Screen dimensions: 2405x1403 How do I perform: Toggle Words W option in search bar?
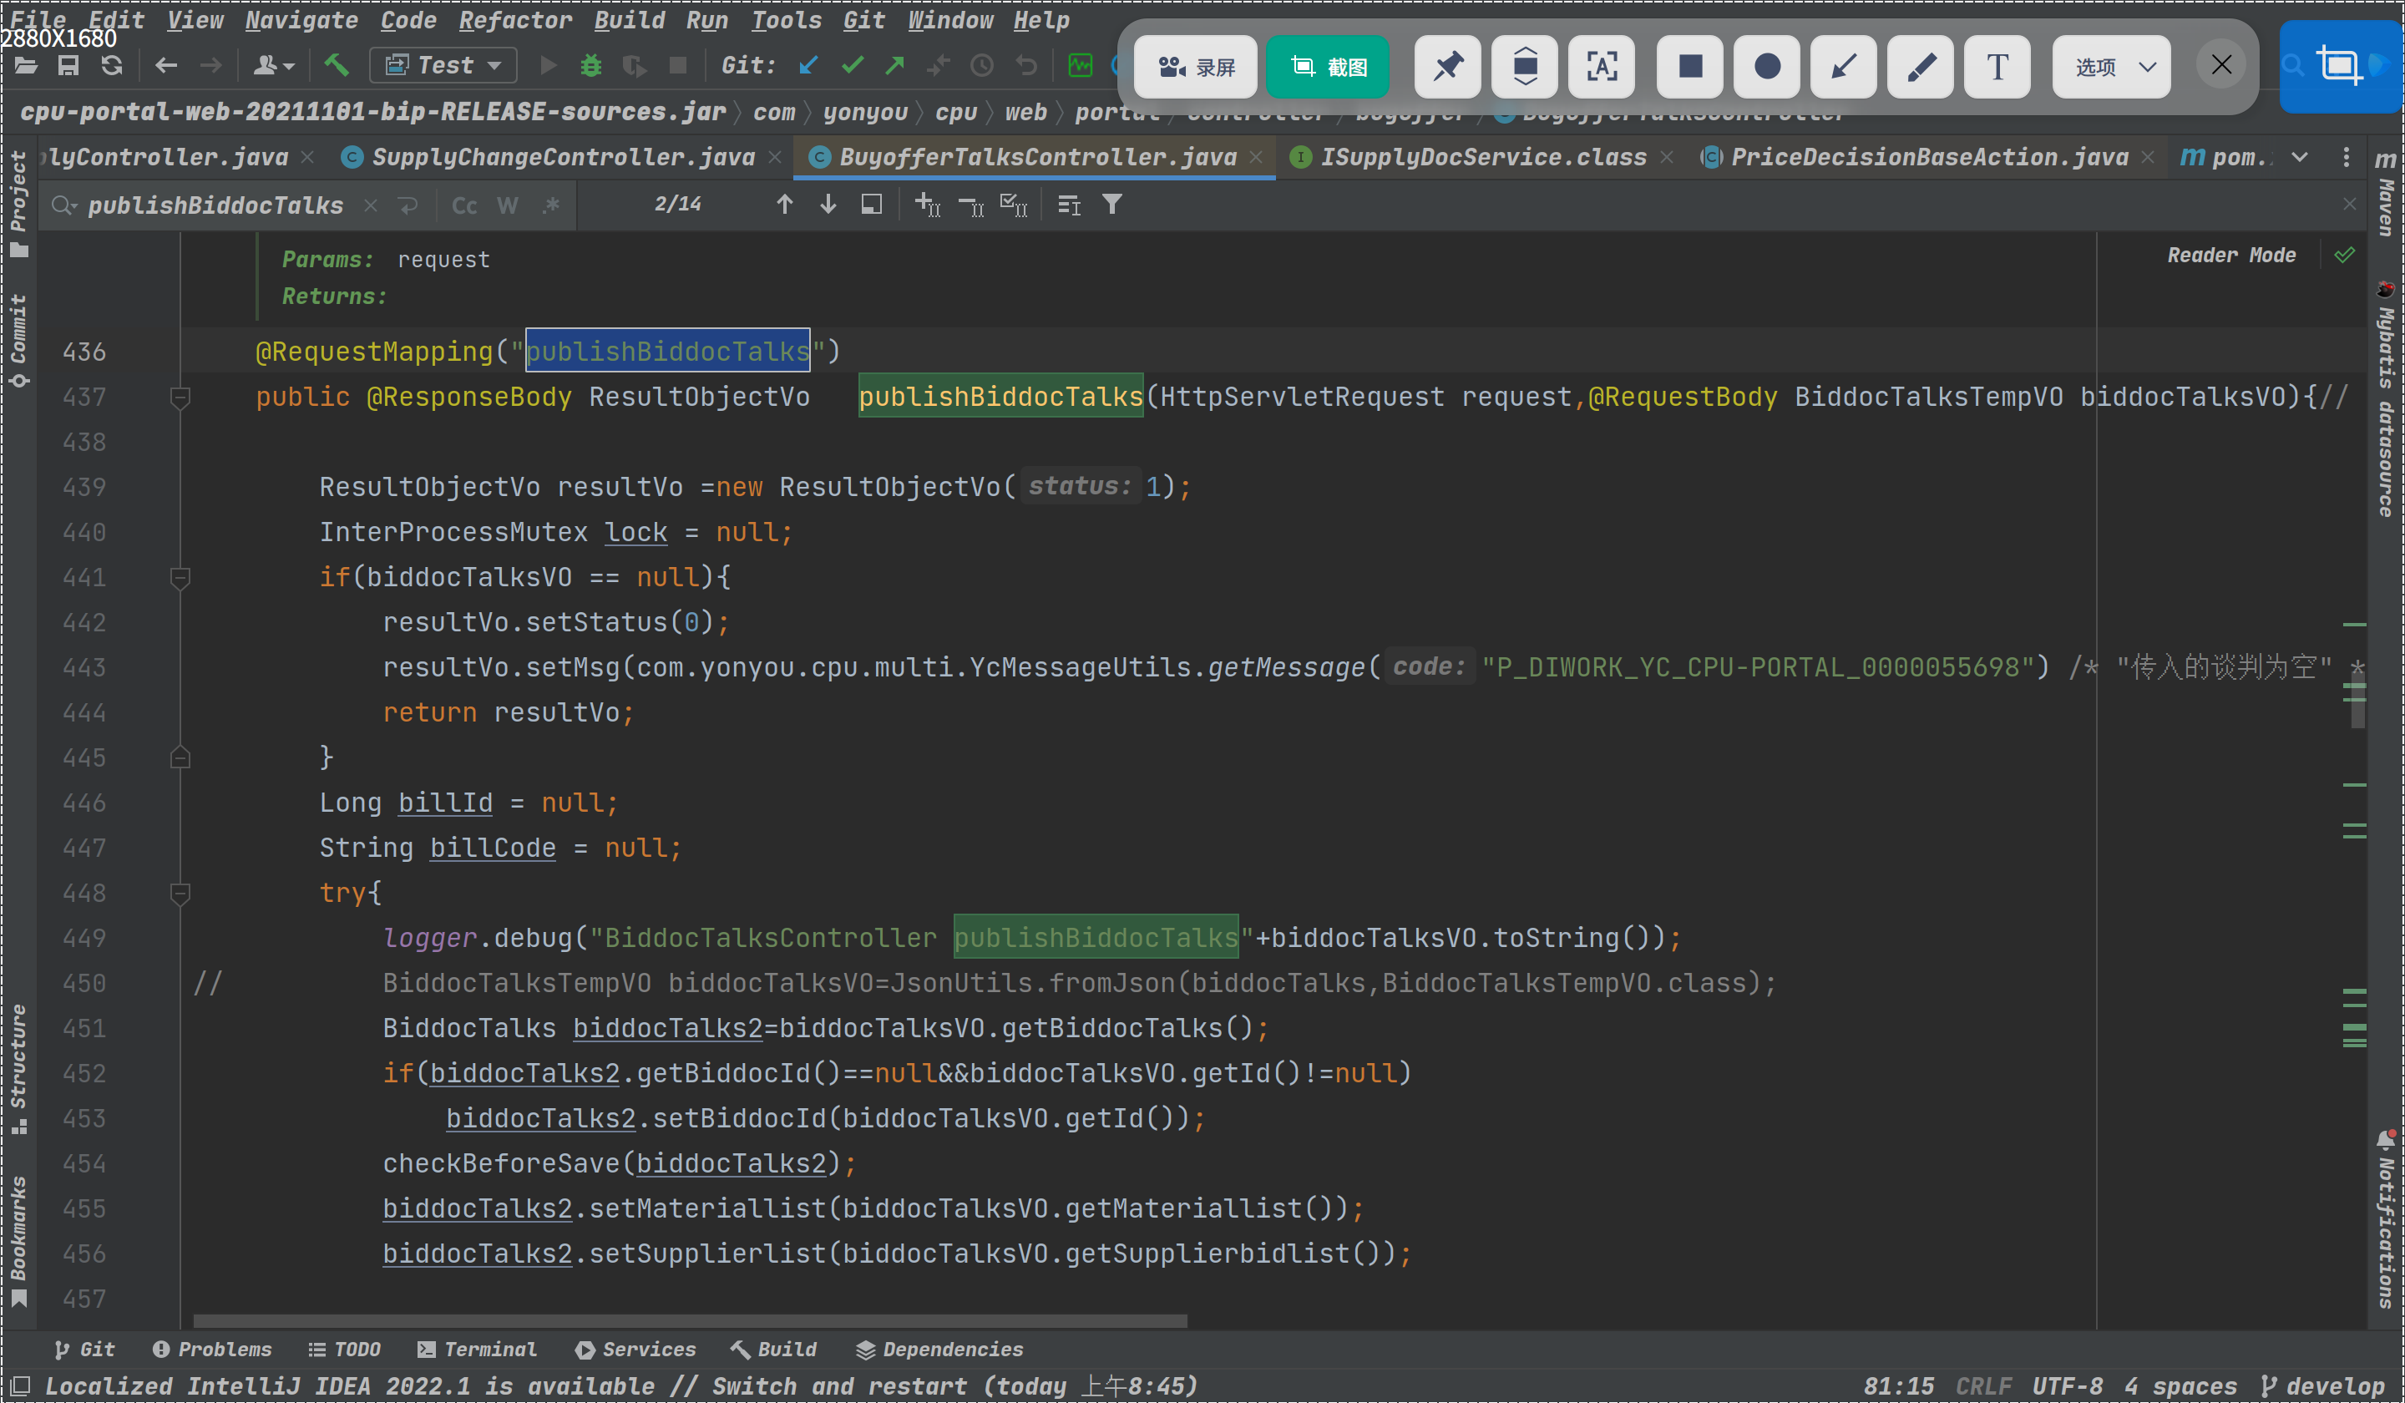[508, 205]
